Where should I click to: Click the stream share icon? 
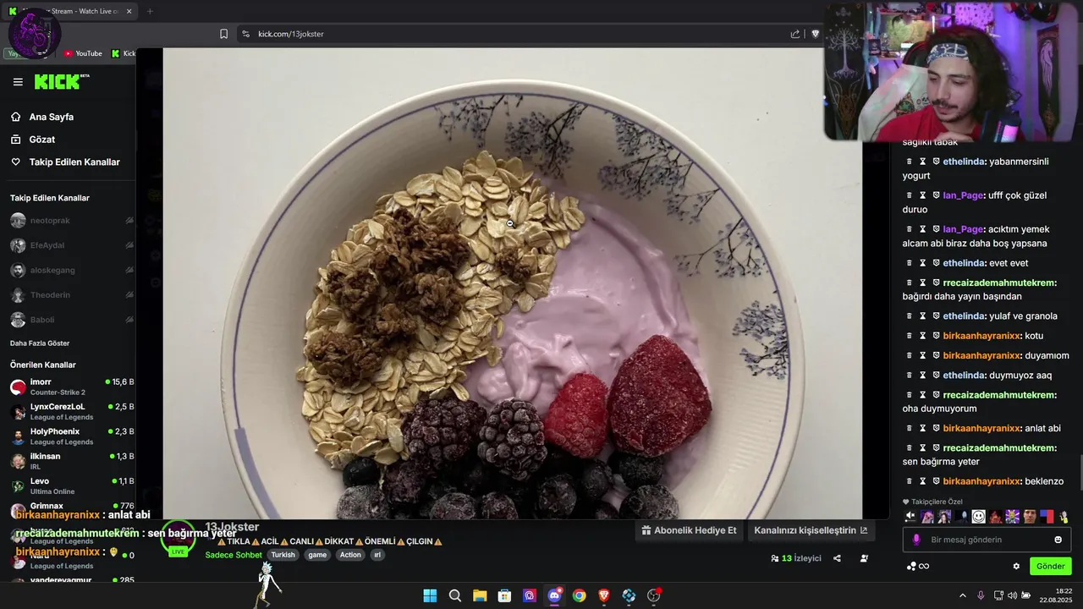837,558
